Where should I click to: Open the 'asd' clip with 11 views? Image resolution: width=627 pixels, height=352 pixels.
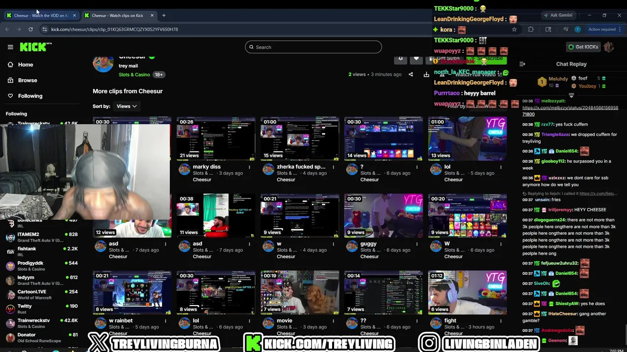216,215
